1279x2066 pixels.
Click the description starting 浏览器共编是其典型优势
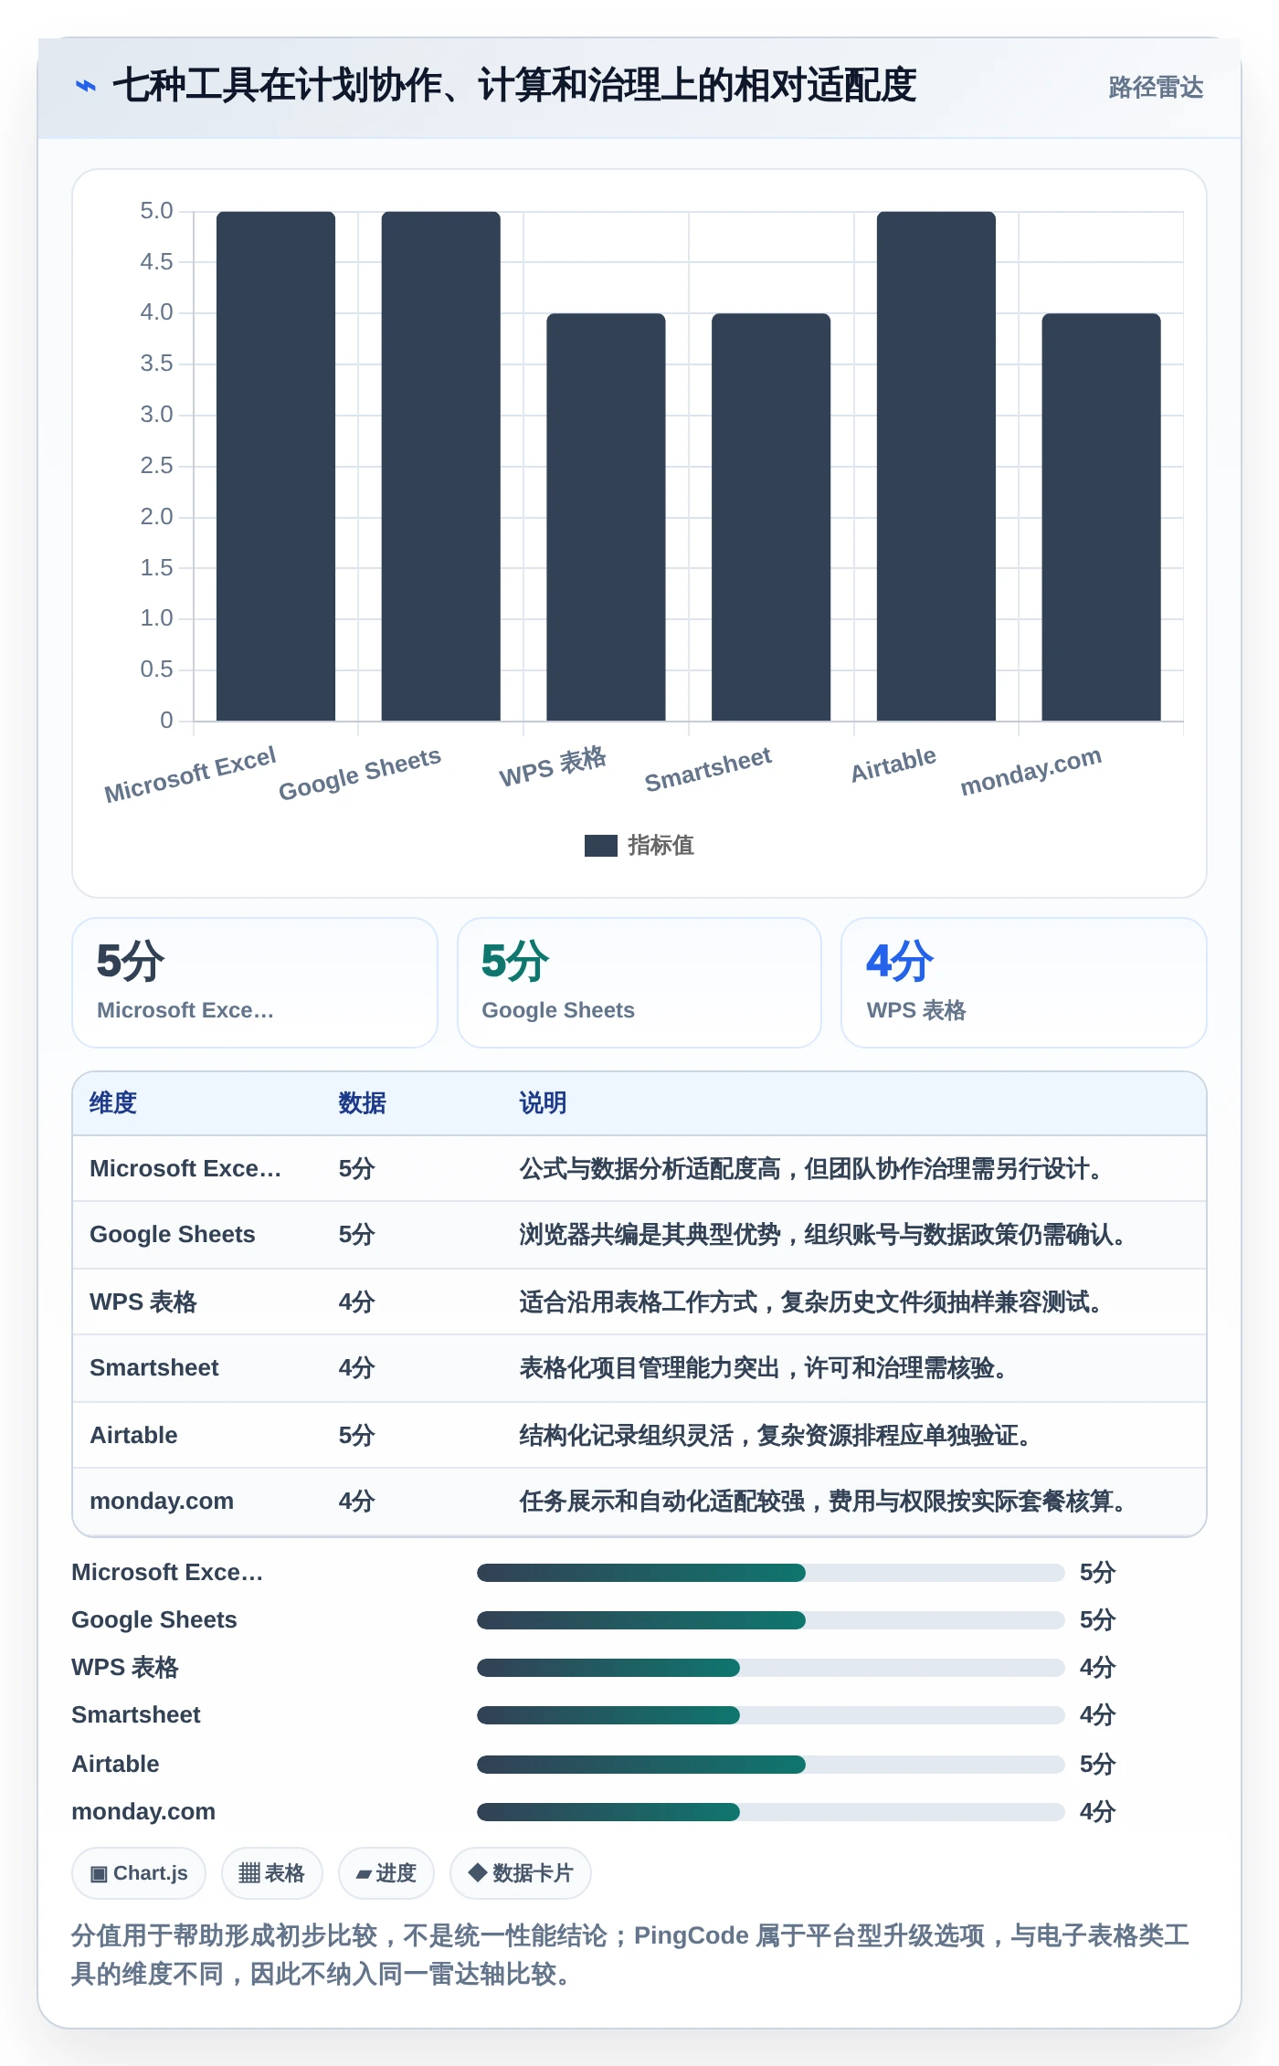(x=826, y=1235)
